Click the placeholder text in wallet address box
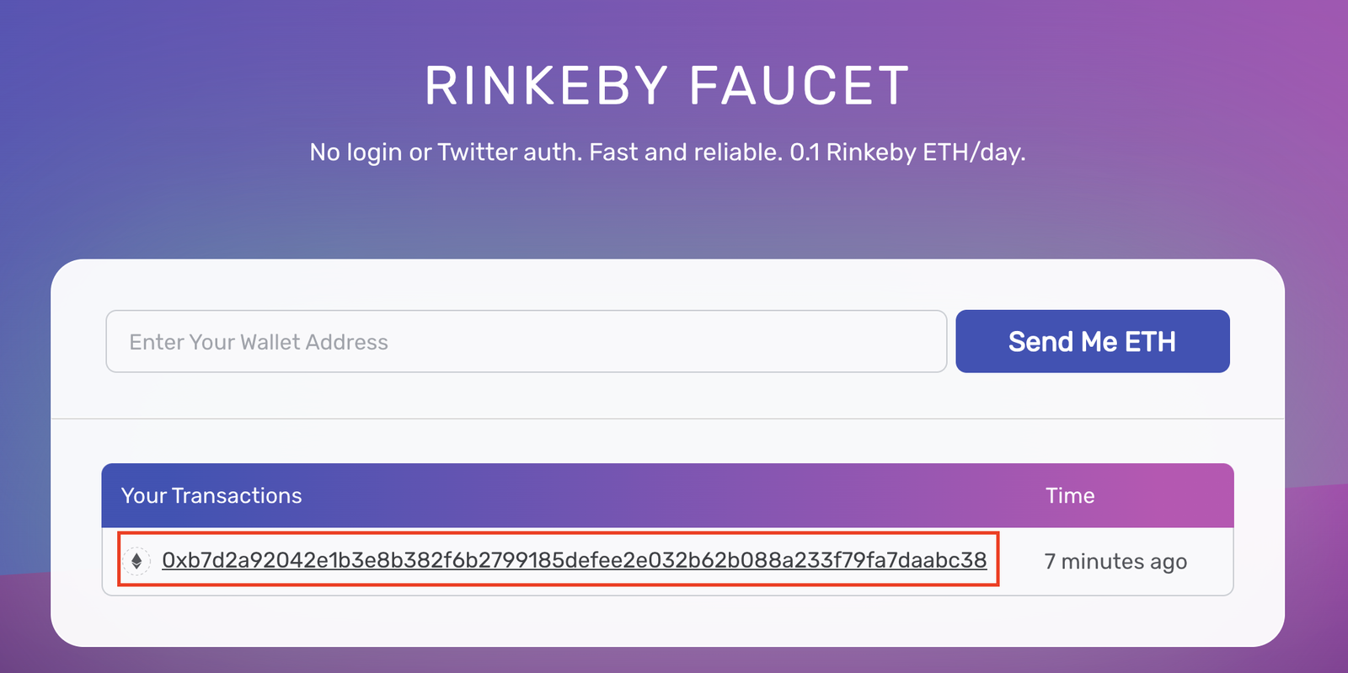This screenshot has width=1348, height=673. (259, 342)
